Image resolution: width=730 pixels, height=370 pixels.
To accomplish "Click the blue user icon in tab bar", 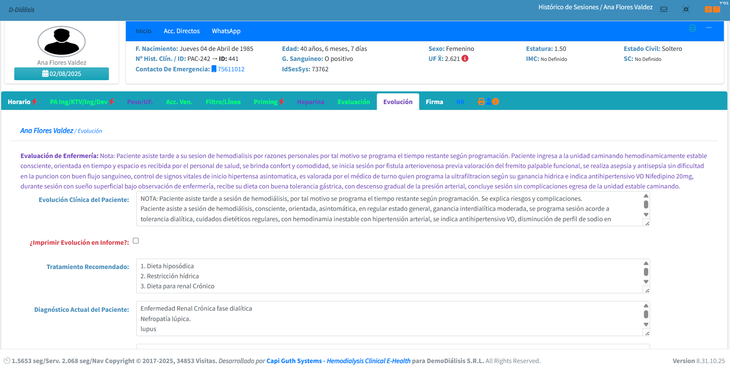I will click(489, 101).
